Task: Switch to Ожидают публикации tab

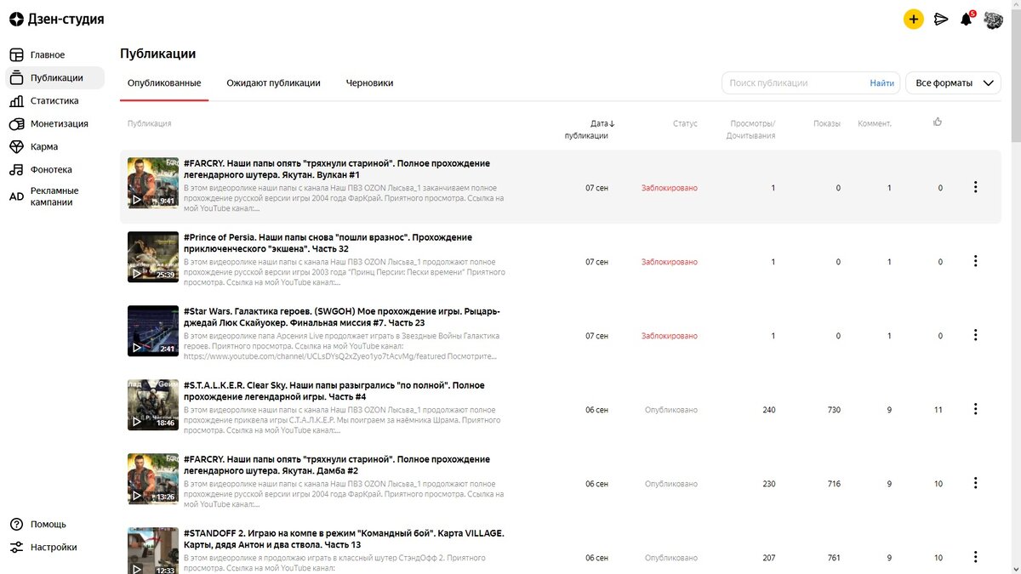Action: click(x=273, y=83)
